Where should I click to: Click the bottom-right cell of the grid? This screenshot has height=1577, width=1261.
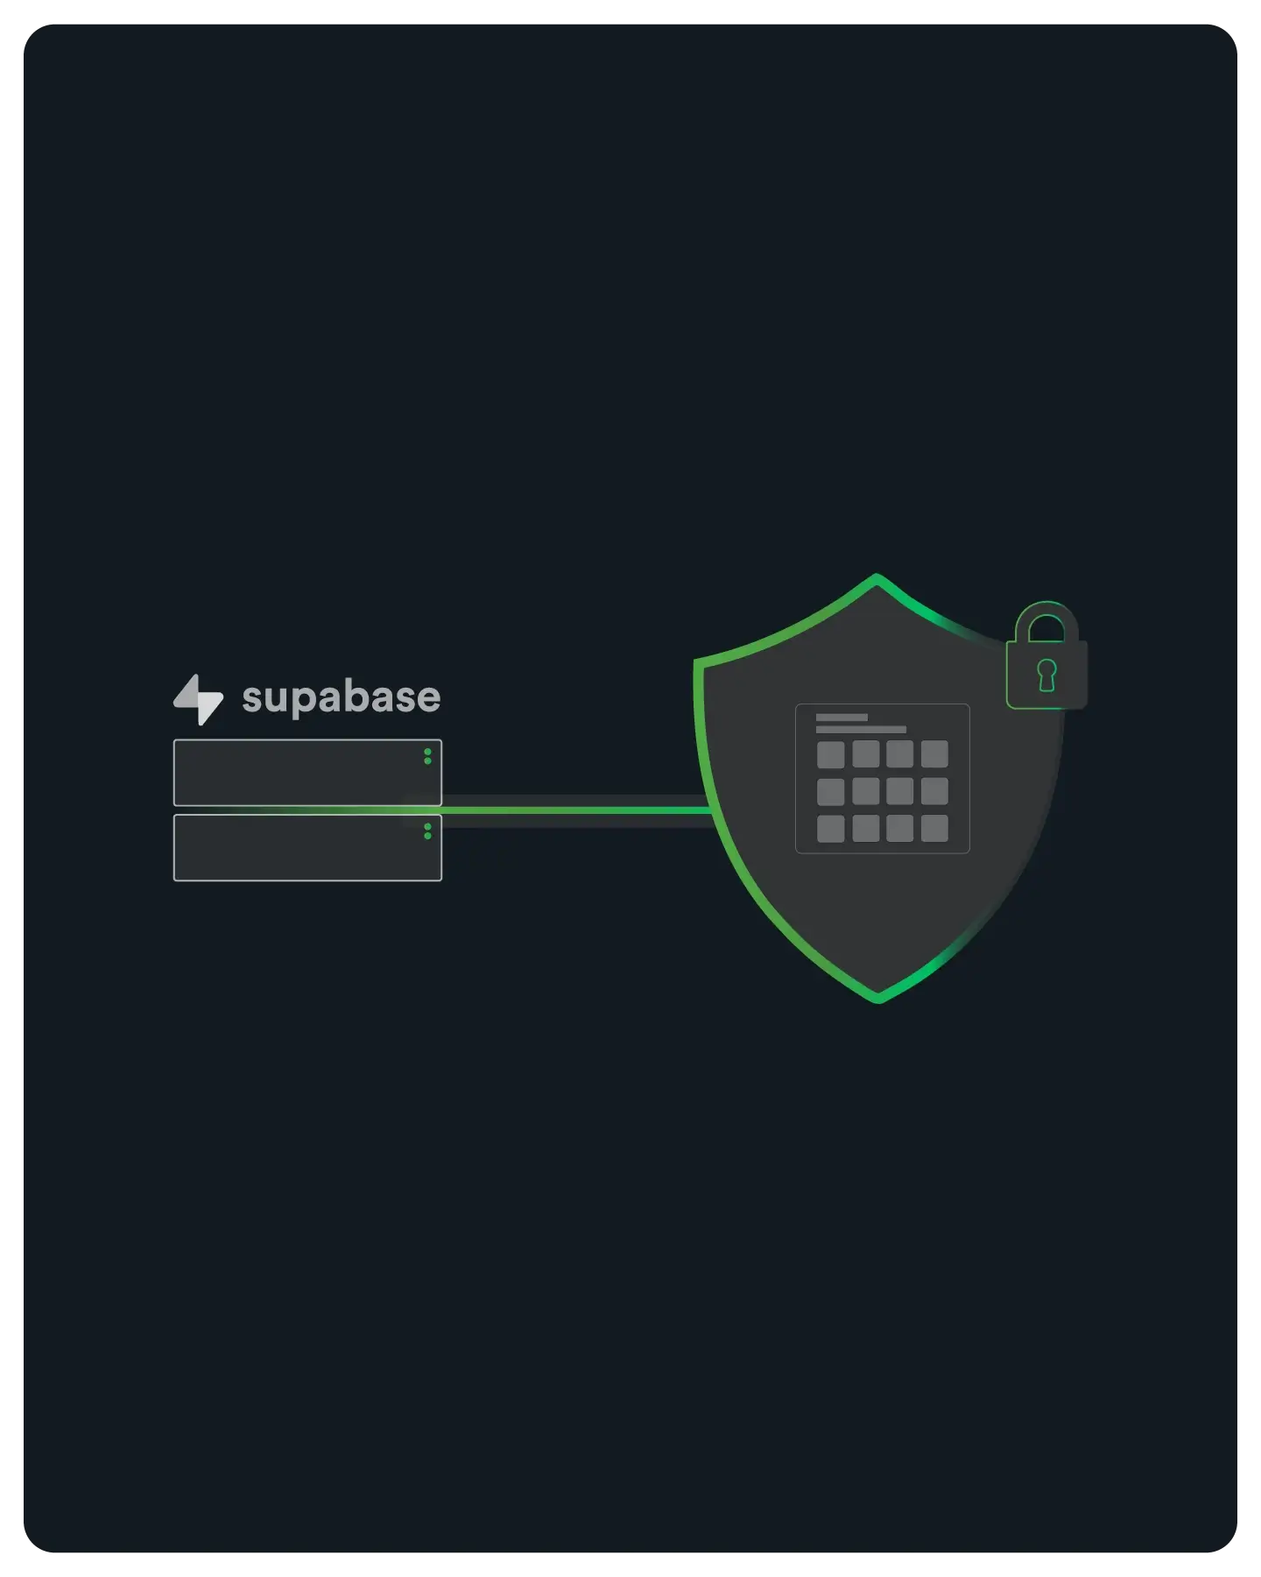934,829
